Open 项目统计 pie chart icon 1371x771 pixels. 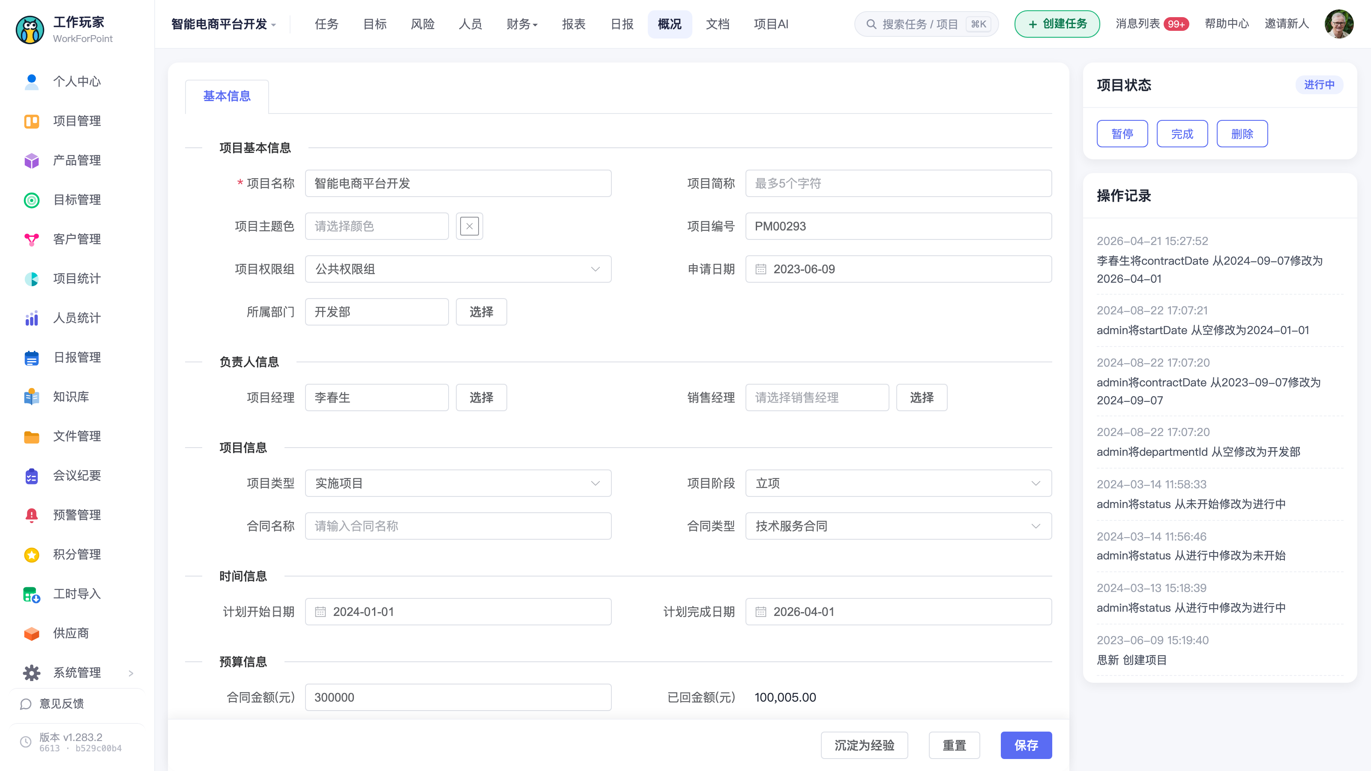[31, 279]
